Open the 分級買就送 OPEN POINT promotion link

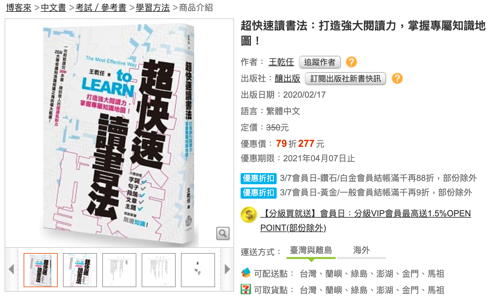[x=365, y=221]
